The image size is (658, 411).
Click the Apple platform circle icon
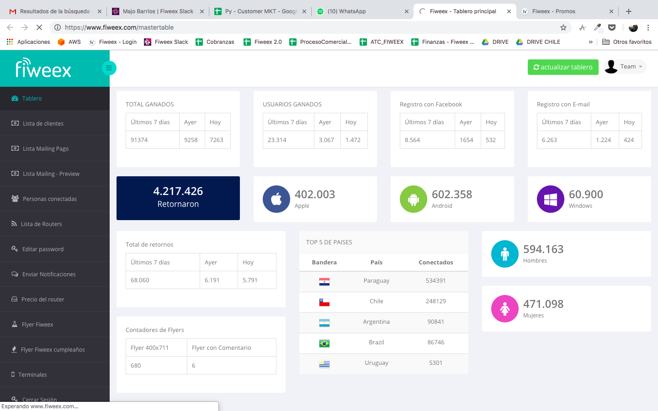(x=276, y=199)
